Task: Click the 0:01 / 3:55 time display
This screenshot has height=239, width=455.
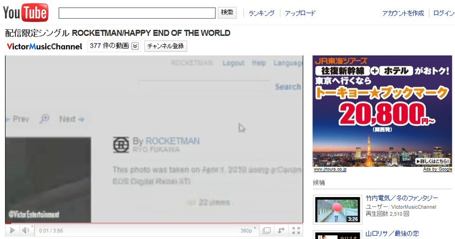Action: click(x=51, y=231)
